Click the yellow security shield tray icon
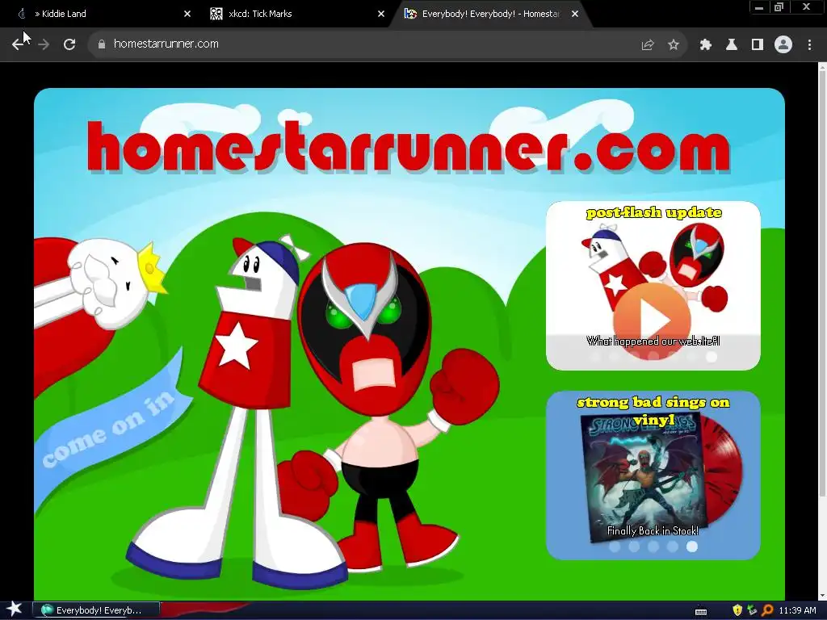Image resolution: width=827 pixels, height=620 pixels. point(737,610)
